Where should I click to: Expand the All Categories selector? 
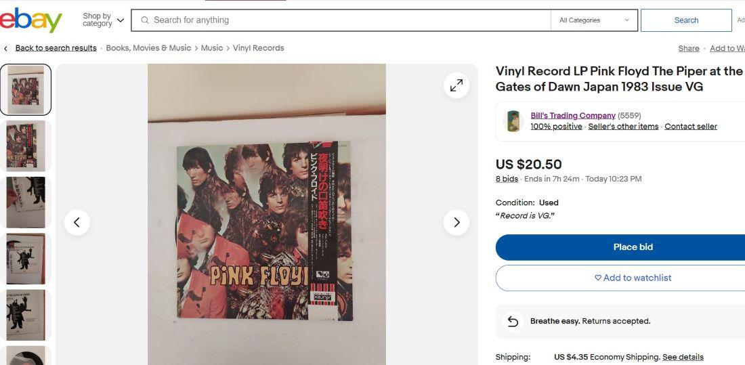pos(594,20)
